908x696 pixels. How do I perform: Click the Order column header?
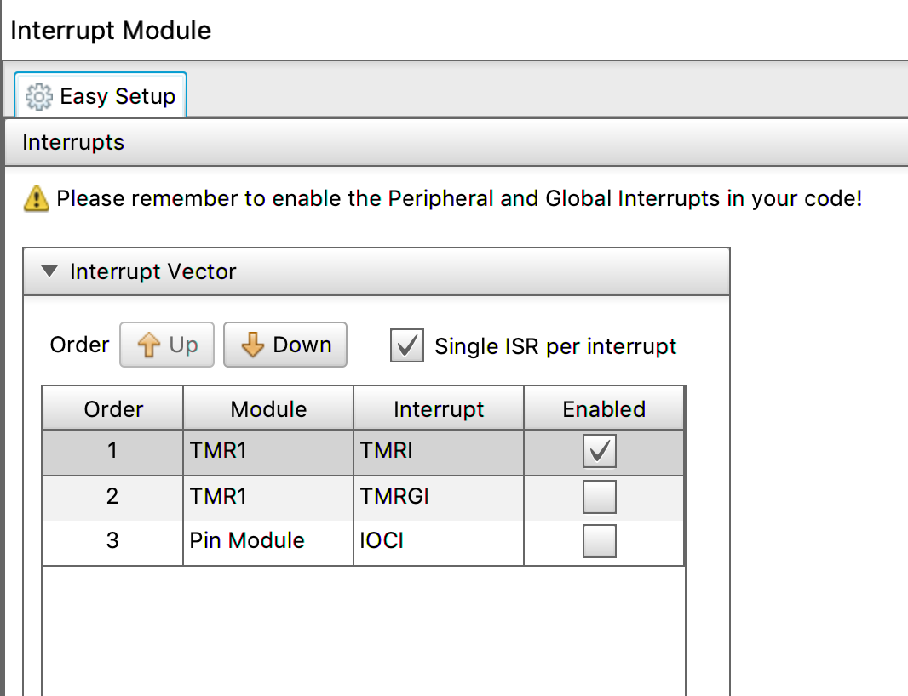[113, 409]
